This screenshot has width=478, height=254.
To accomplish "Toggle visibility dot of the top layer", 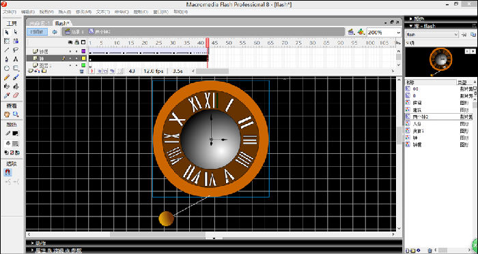I will click(70, 51).
